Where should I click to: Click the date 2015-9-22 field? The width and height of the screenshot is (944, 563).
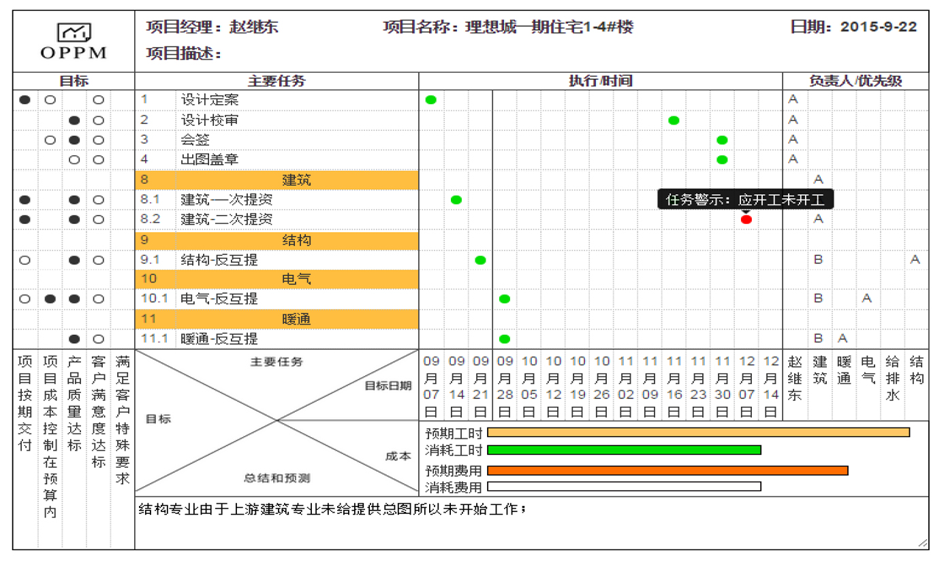click(878, 27)
